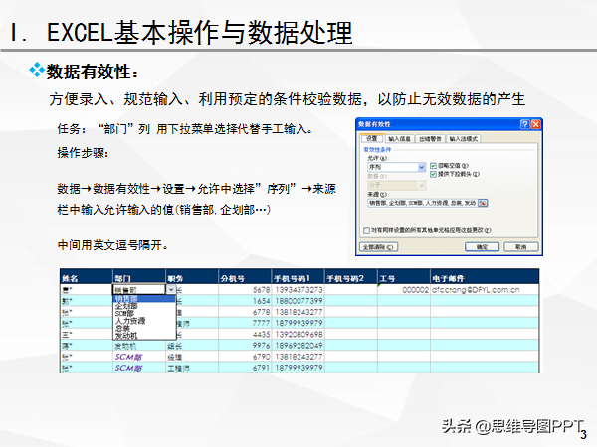Click the extension cell 6791
The width and height of the screenshot is (597, 447).
[245, 368]
